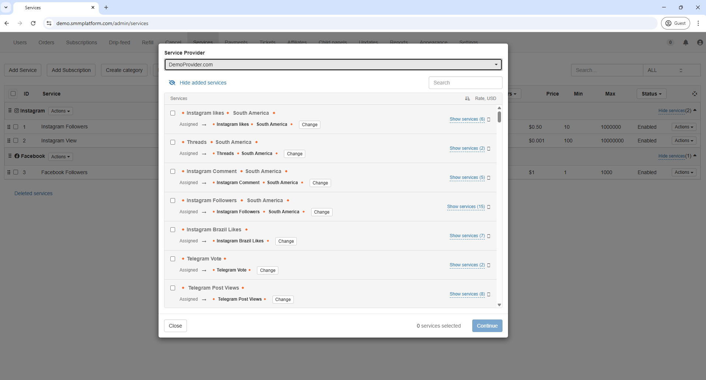Click Change for Instagram Comment category
The image size is (706, 380).
[320, 183]
